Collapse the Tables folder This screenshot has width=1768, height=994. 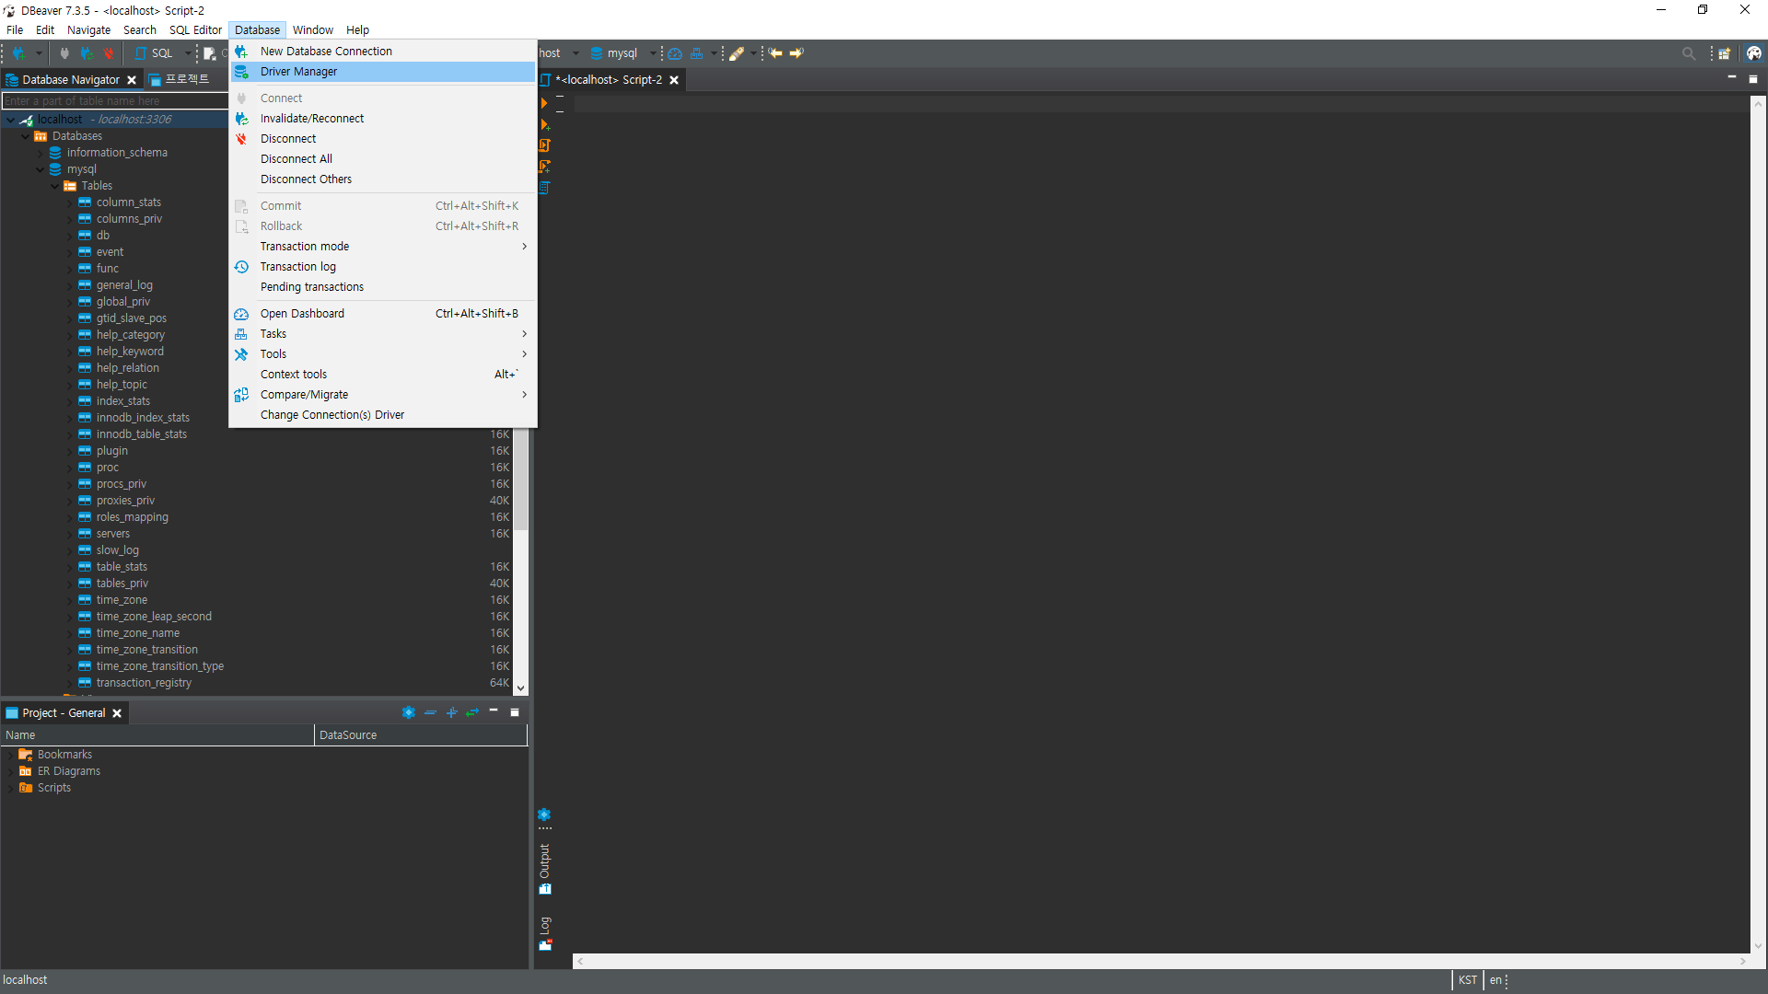pyautogui.click(x=55, y=186)
